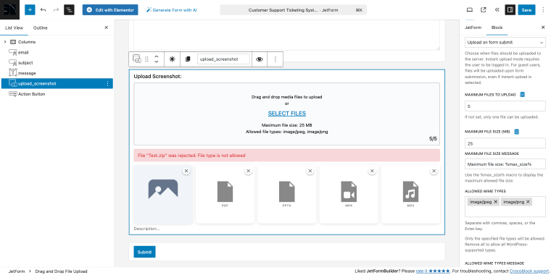551x275 pixels.
Task: Click Generate Form with AI
Action: (172, 10)
